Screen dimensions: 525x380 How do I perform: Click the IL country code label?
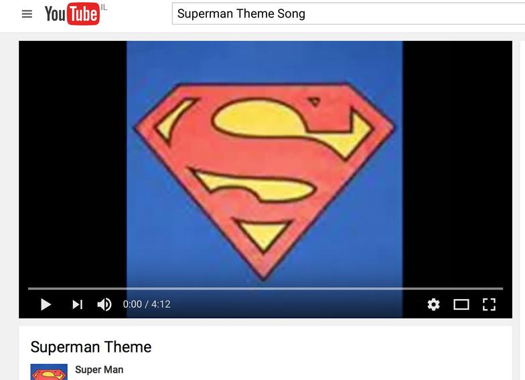pyautogui.click(x=104, y=7)
